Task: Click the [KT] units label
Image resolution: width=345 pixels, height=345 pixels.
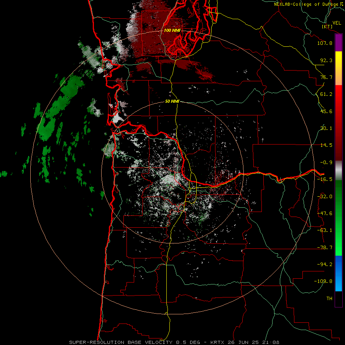Action: point(327,26)
